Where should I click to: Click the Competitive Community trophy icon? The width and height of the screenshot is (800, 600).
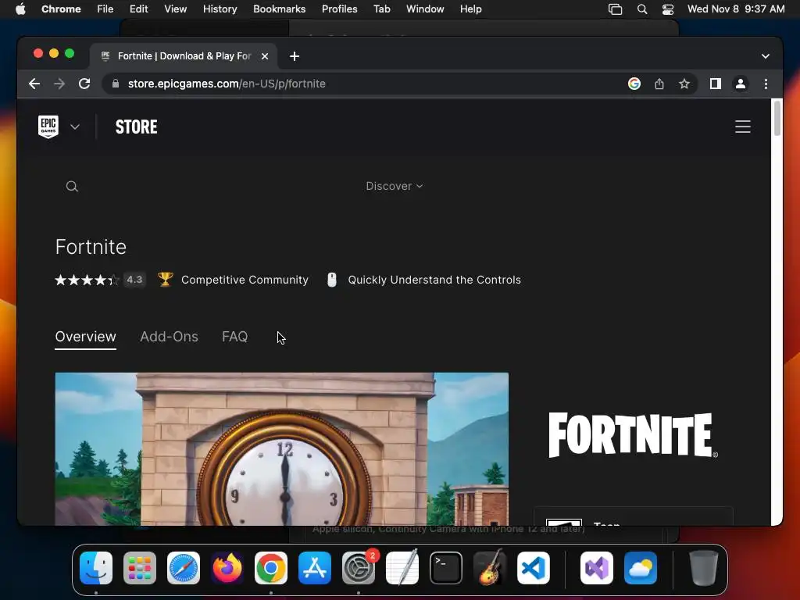coord(166,280)
